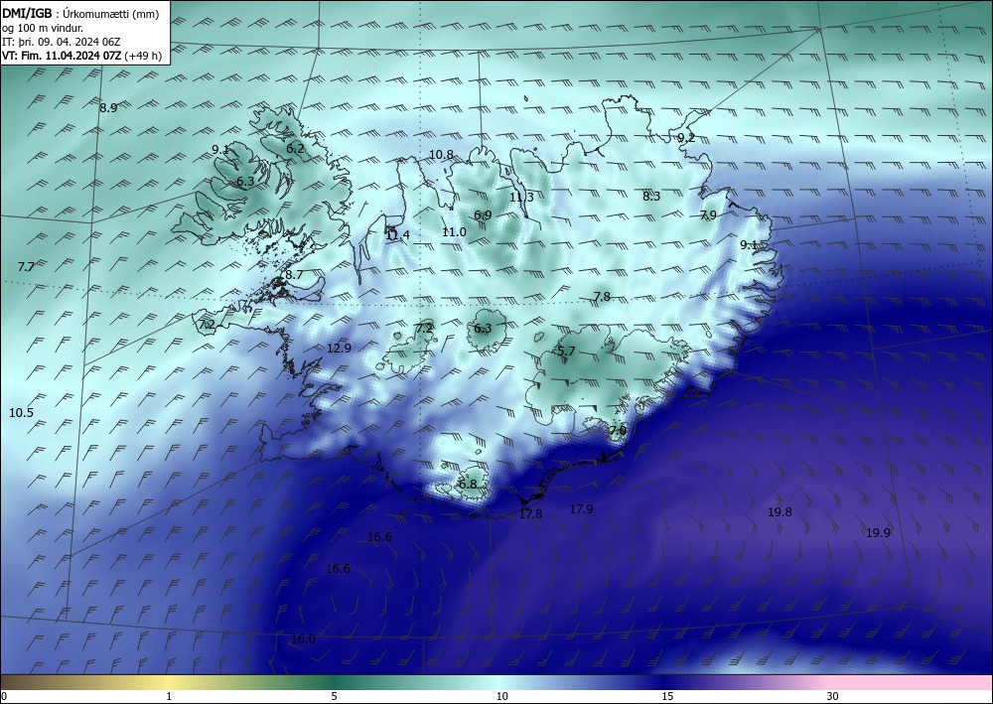Click the 17.9 value label
This screenshot has height=704, width=993.
click(x=581, y=509)
